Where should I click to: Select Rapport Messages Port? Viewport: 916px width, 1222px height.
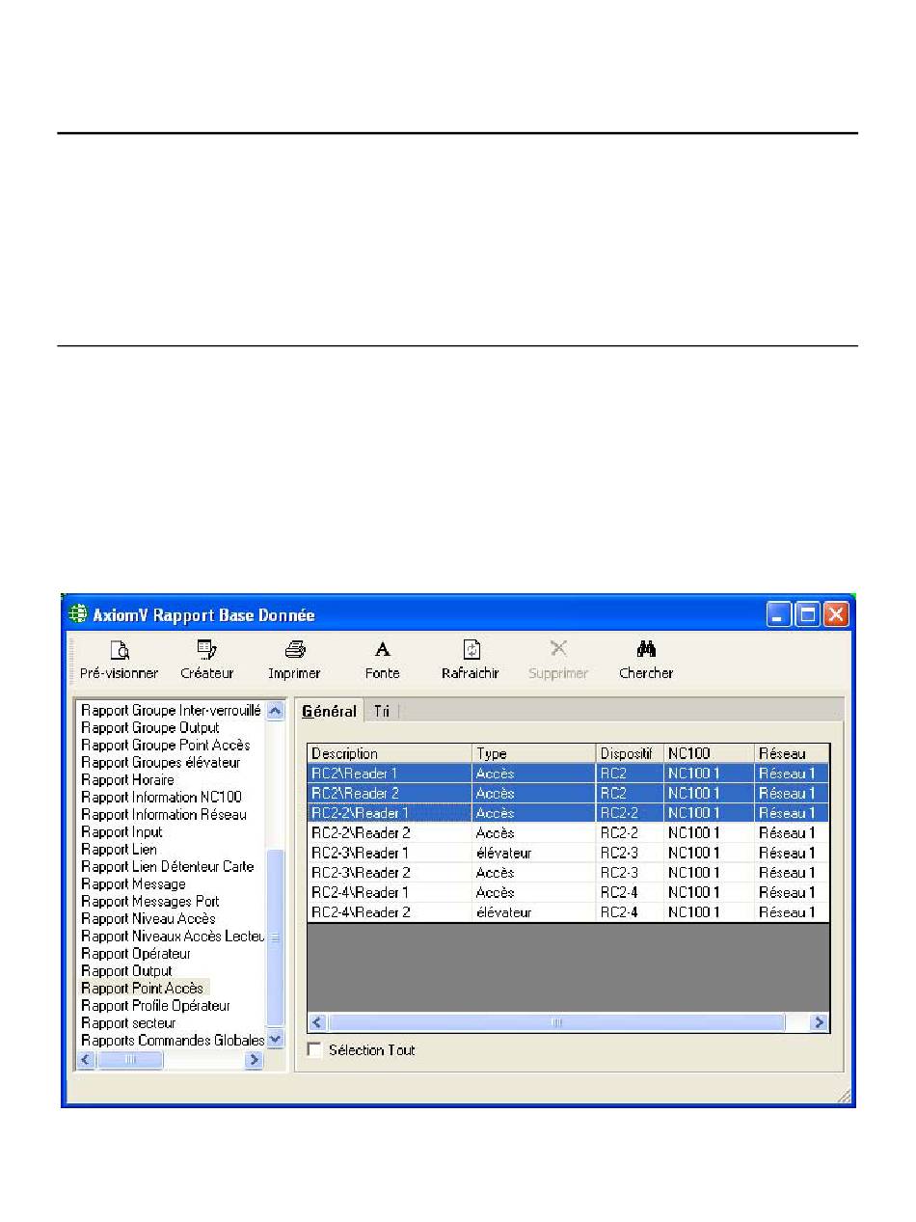tap(150, 902)
